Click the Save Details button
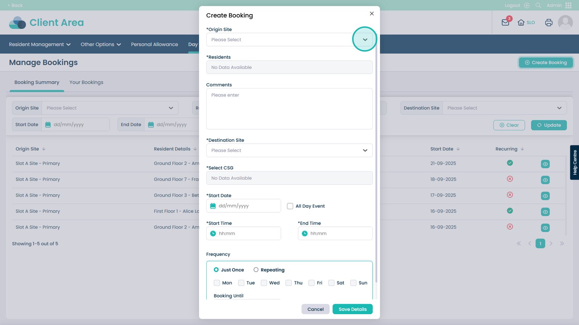Image resolution: width=579 pixels, height=325 pixels. tap(352, 309)
